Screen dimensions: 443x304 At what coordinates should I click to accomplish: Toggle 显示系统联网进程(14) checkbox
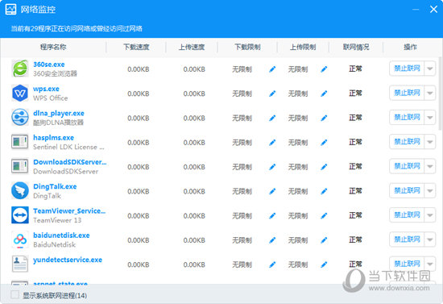pyautogui.click(x=14, y=294)
